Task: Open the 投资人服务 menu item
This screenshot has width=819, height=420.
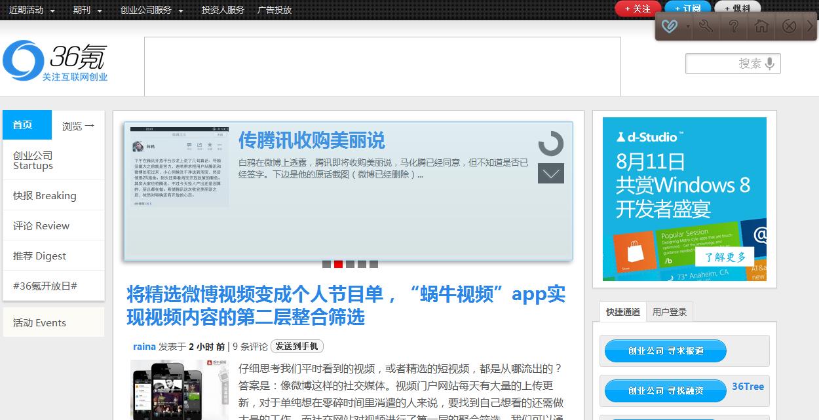Action: 223,10
